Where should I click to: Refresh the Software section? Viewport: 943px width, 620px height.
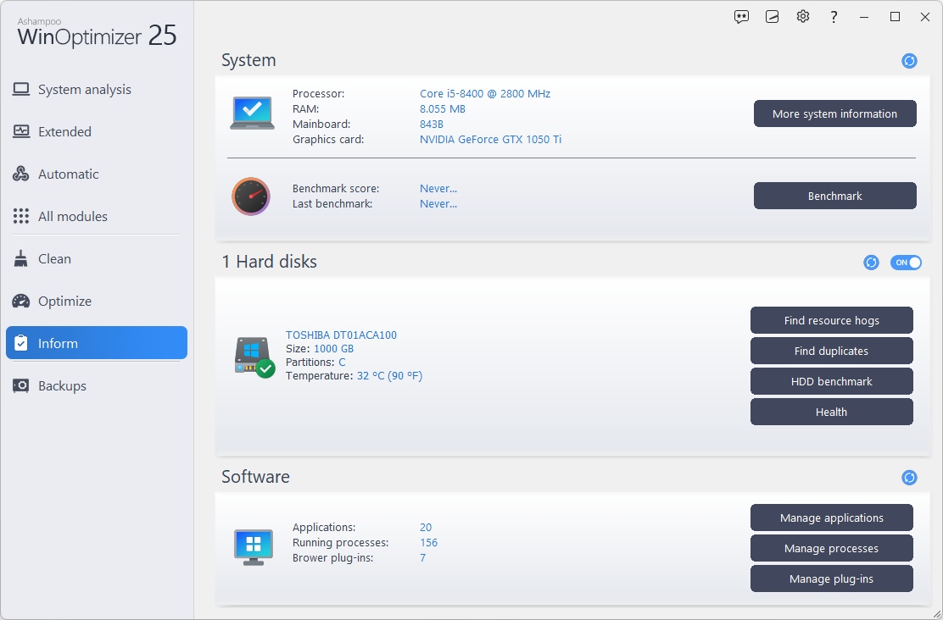coord(909,478)
